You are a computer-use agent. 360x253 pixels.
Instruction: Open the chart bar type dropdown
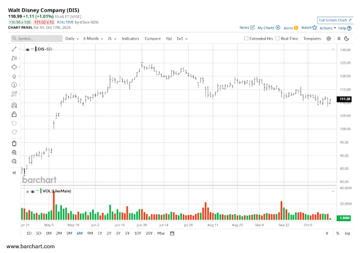pyautogui.click(x=112, y=39)
